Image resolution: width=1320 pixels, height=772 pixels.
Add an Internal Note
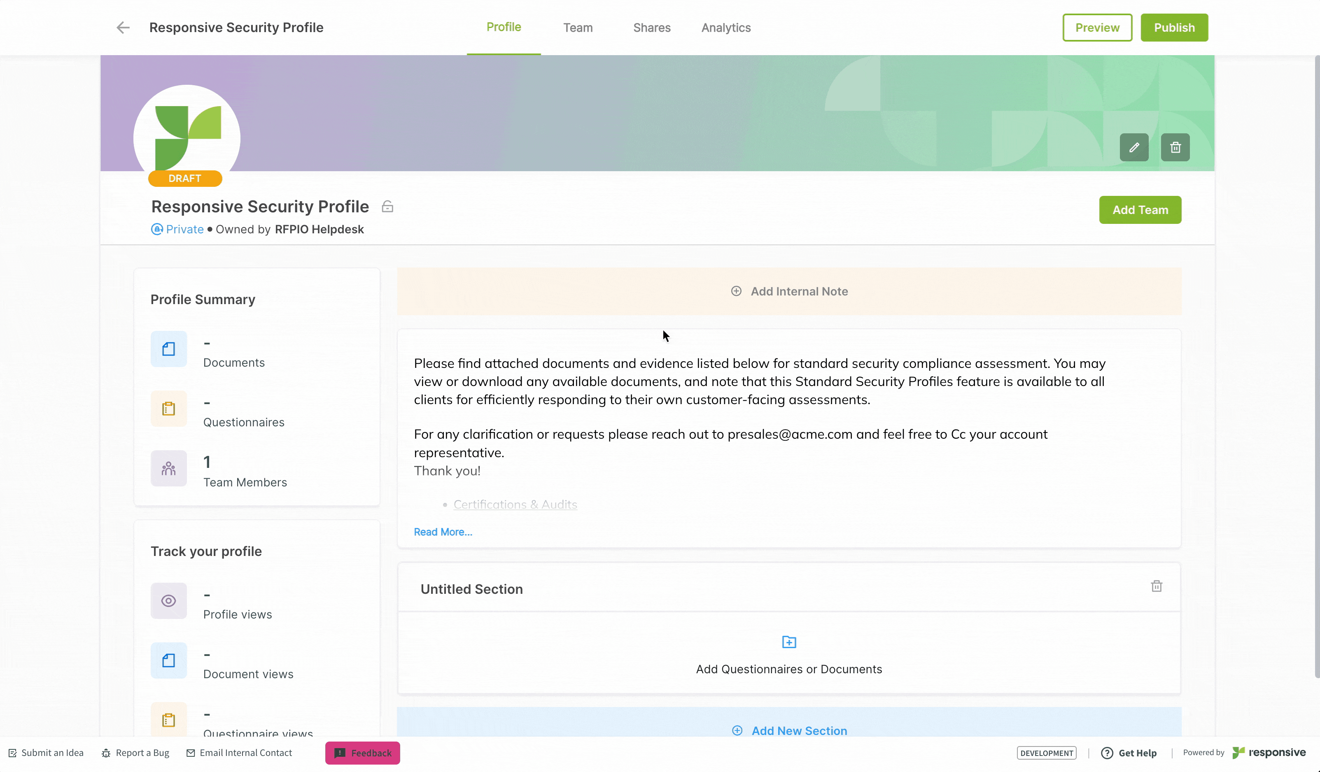pos(789,291)
